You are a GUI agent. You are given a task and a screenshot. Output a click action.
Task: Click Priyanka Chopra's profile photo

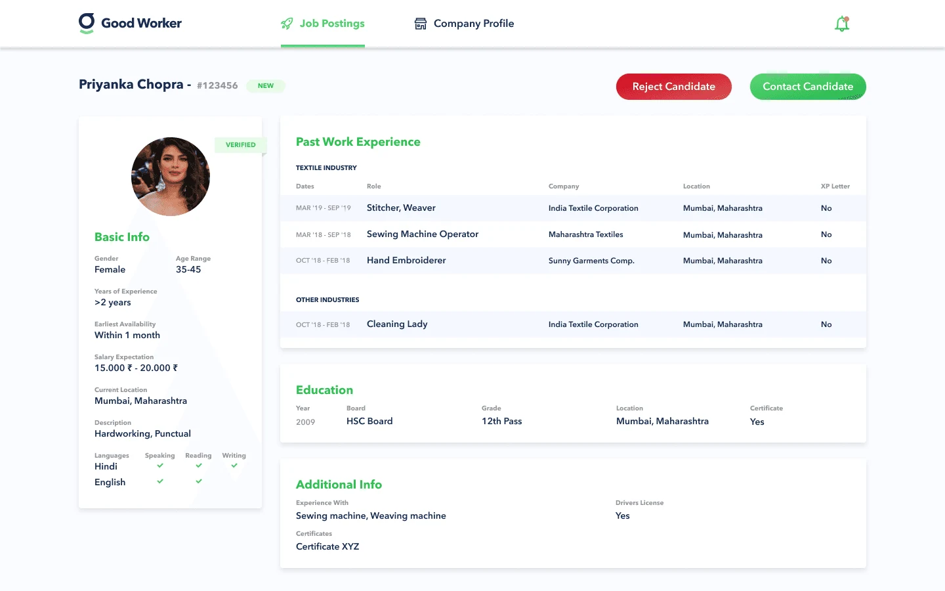pos(171,177)
